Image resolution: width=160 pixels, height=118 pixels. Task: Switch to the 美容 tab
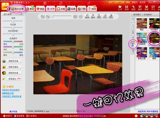click(30, 9)
